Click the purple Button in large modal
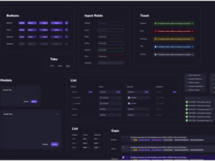The image size is (215, 161). pyautogui.click(x=55, y=144)
